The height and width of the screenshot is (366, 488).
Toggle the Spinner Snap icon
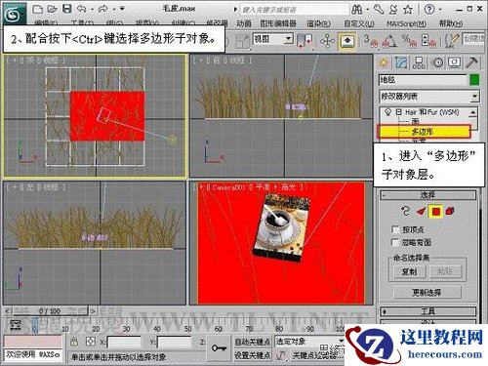click(x=427, y=41)
